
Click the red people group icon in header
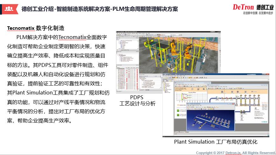pos(9,9)
